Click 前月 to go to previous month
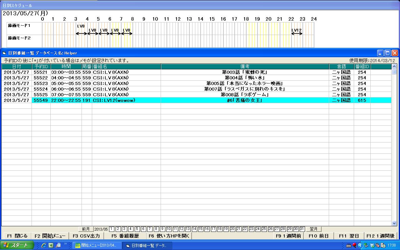Image resolution: width=400 pixels, height=250 pixels. coord(86,229)
